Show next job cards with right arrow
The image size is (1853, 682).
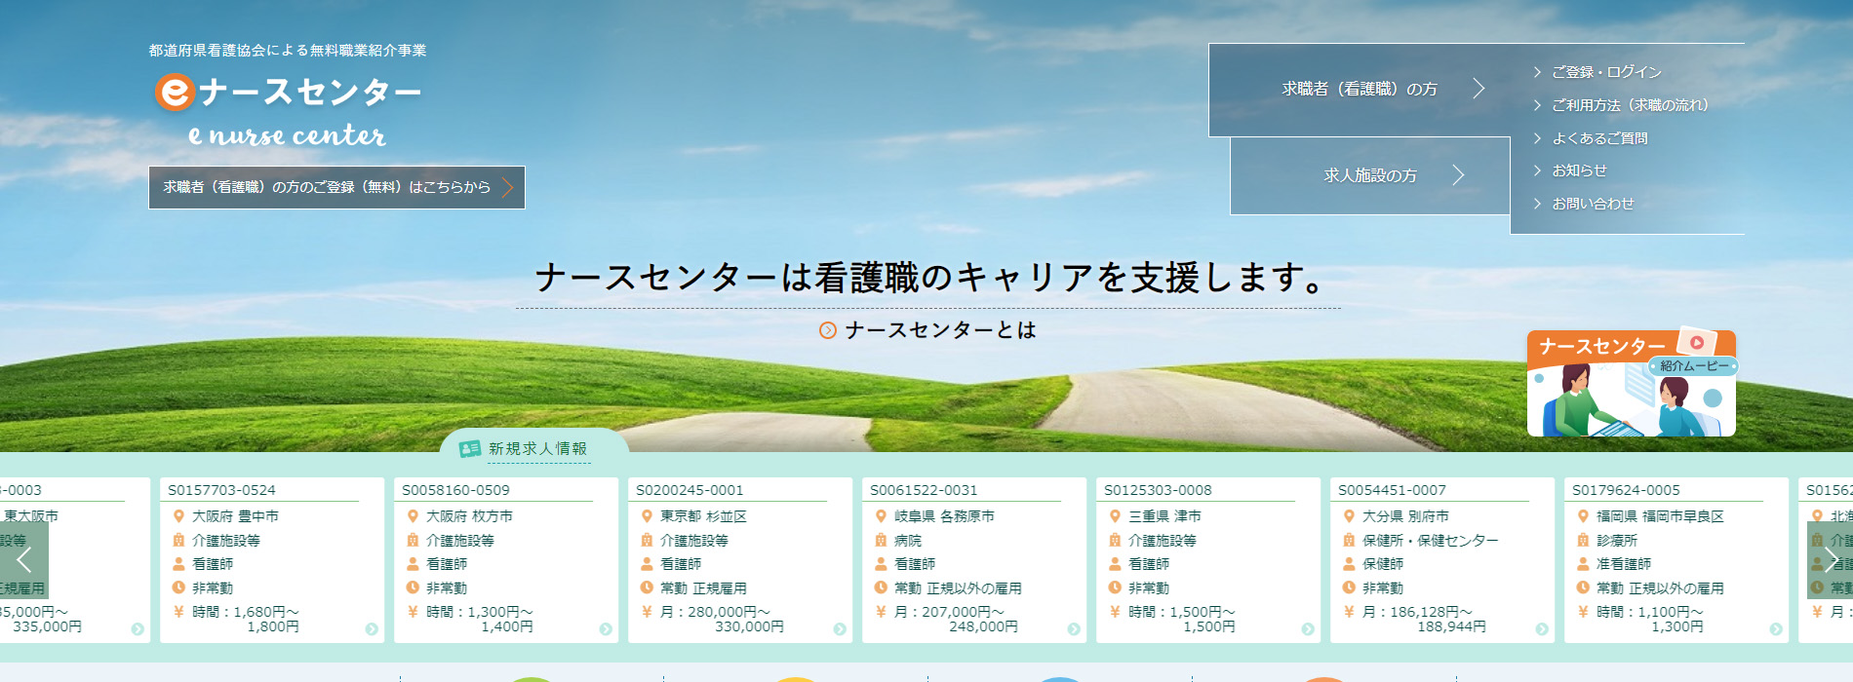pyautogui.click(x=1830, y=559)
